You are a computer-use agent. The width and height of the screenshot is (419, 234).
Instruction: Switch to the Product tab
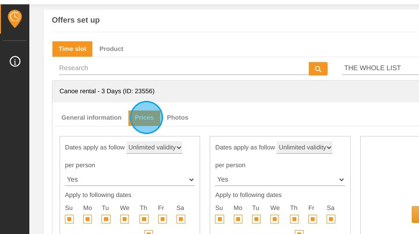(111, 49)
